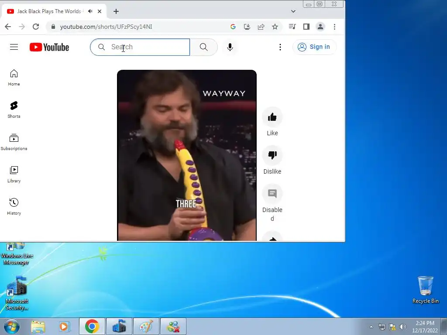Open Library in the sidebar

click(14, 174)
